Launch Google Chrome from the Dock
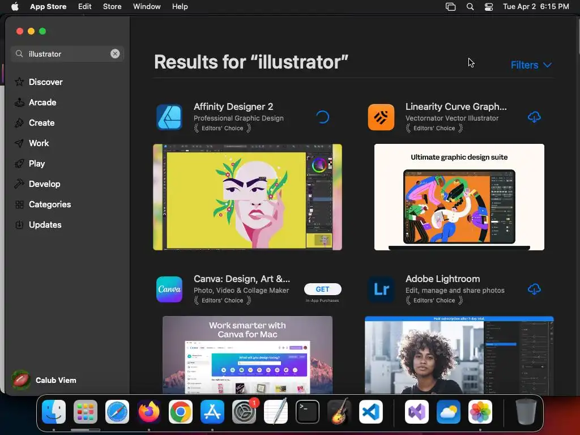 pyautogui.click(x=181, y=412)
